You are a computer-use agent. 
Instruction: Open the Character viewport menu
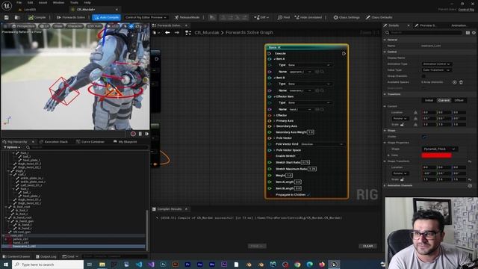(75, 26)
